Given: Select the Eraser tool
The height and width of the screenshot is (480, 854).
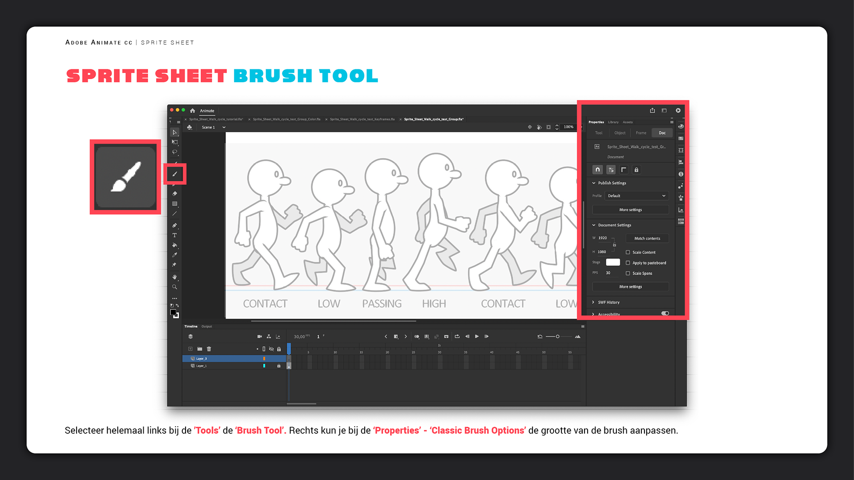Looking at the screenshot, I should (x=174, y=193).
